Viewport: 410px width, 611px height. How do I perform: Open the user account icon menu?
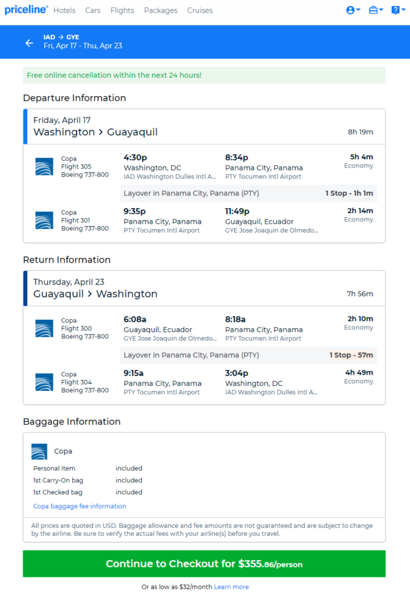coord(353,10)
